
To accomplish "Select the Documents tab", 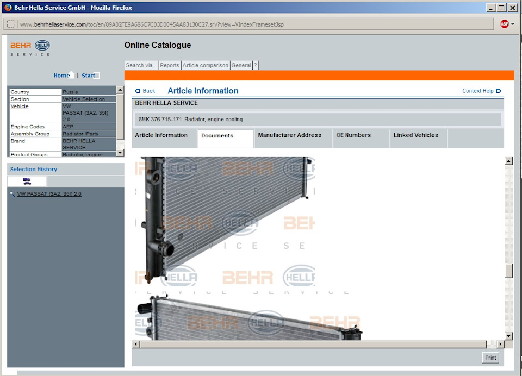I will pos(225,139).
